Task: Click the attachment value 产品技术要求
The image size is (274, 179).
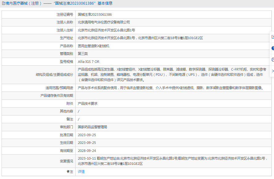Action: click(x=88, y=104)
